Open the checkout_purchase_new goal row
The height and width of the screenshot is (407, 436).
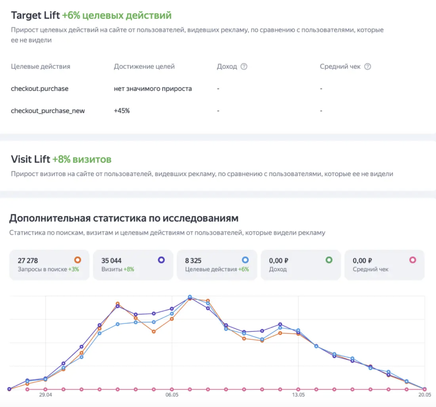(x=48, y=111)
